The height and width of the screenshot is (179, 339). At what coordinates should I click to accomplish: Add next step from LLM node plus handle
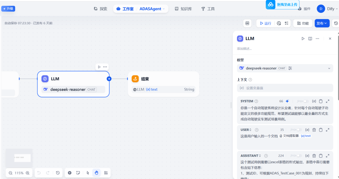109,79
